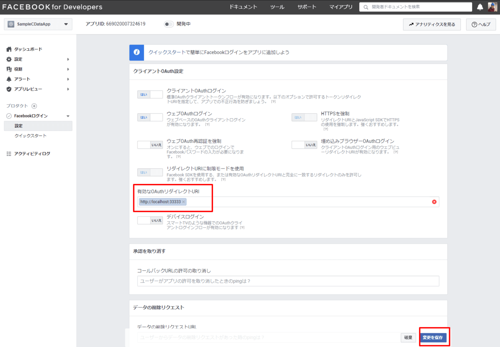
Task: Toggle Device Login switch
Action: point(150,221)
